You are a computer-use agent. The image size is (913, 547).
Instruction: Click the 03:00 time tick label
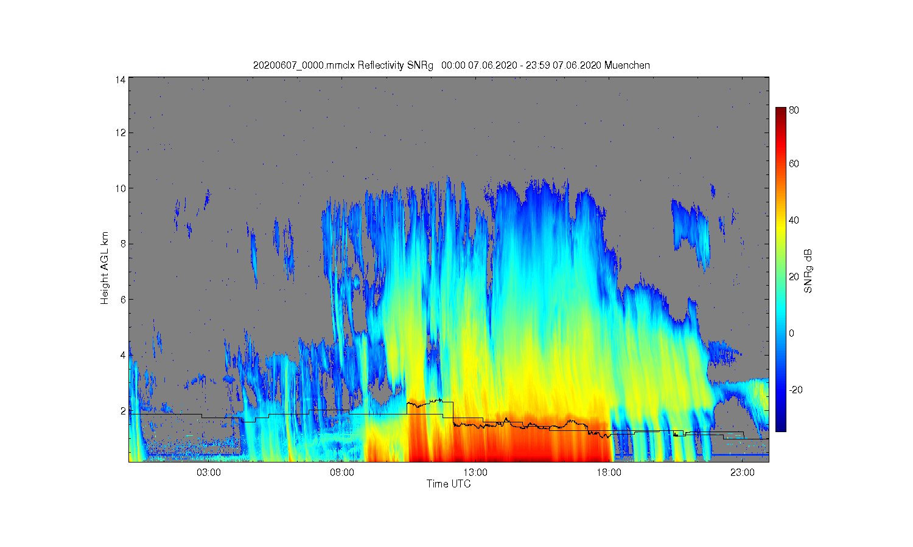pyautogui.click(x=209, y=472)
